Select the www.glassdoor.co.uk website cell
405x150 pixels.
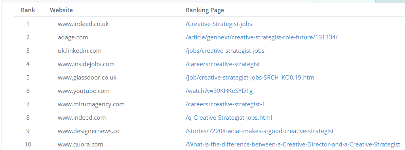coord(87,78)
